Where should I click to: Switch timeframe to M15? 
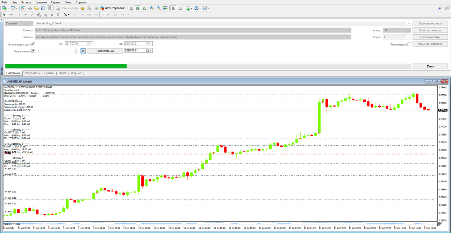89,15
